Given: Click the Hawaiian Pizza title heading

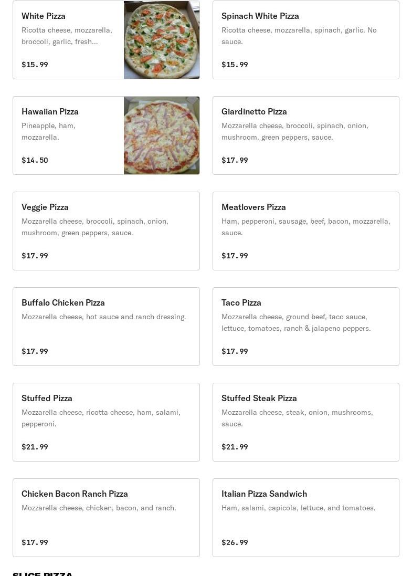Looking at the screenshot, I should click(50, 111).
